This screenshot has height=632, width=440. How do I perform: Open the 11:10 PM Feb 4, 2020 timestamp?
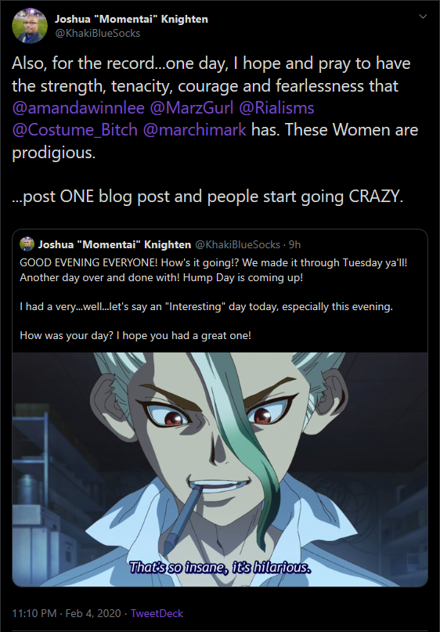67,613
